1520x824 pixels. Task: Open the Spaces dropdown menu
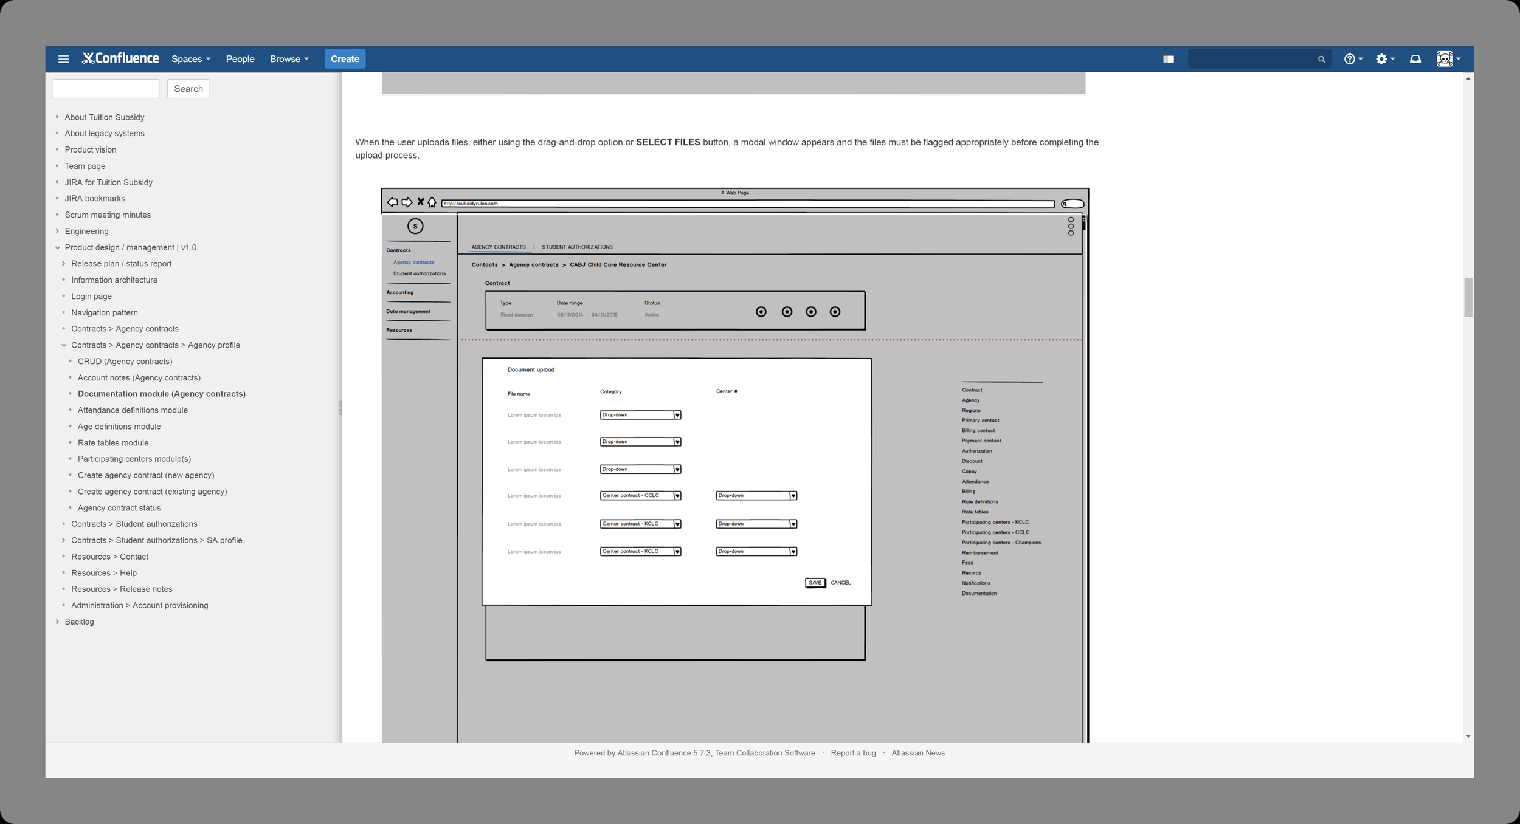tap(190, 59)
